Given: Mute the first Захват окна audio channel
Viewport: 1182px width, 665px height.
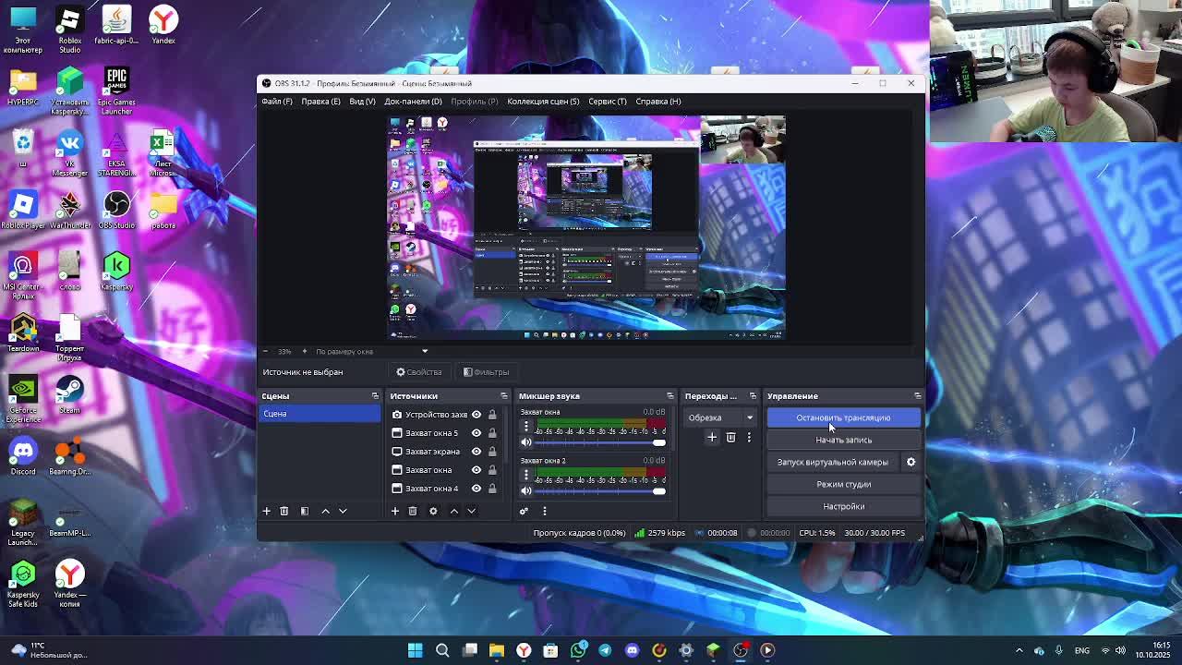Looking at the screenshot, I should coord(526,442).
